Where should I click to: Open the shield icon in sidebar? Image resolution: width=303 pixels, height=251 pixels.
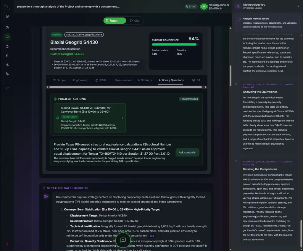[x=7, y=88]
